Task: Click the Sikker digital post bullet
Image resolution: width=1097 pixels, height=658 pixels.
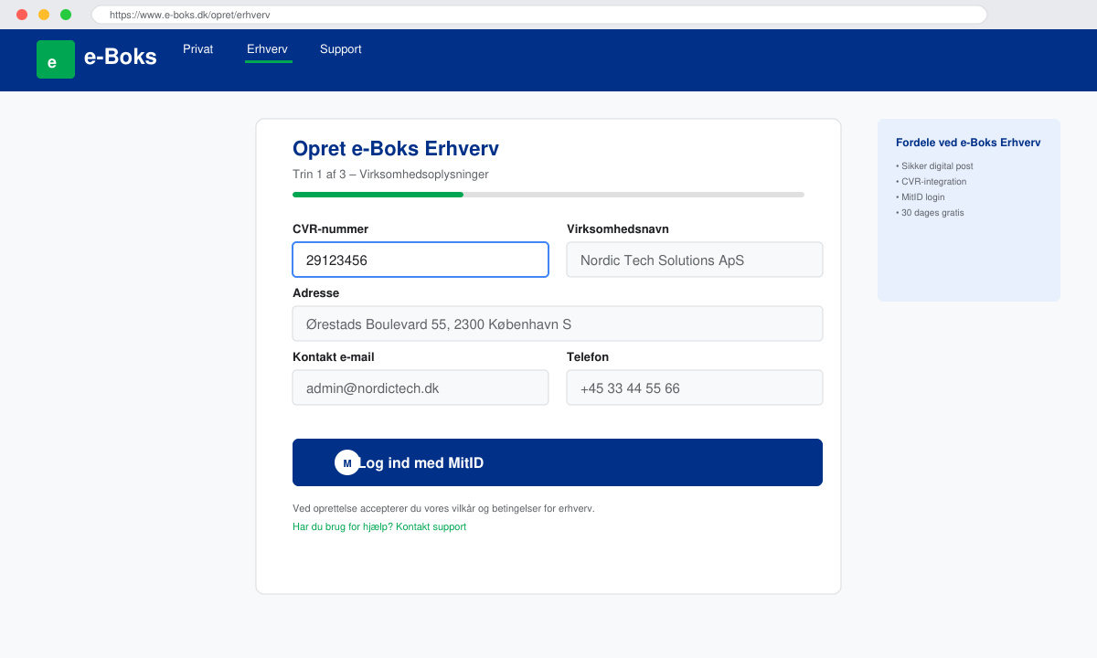Action: (x=934, y=166)
